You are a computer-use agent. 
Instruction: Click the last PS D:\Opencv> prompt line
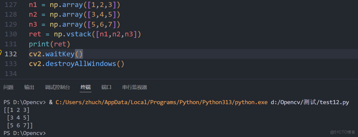25,133
